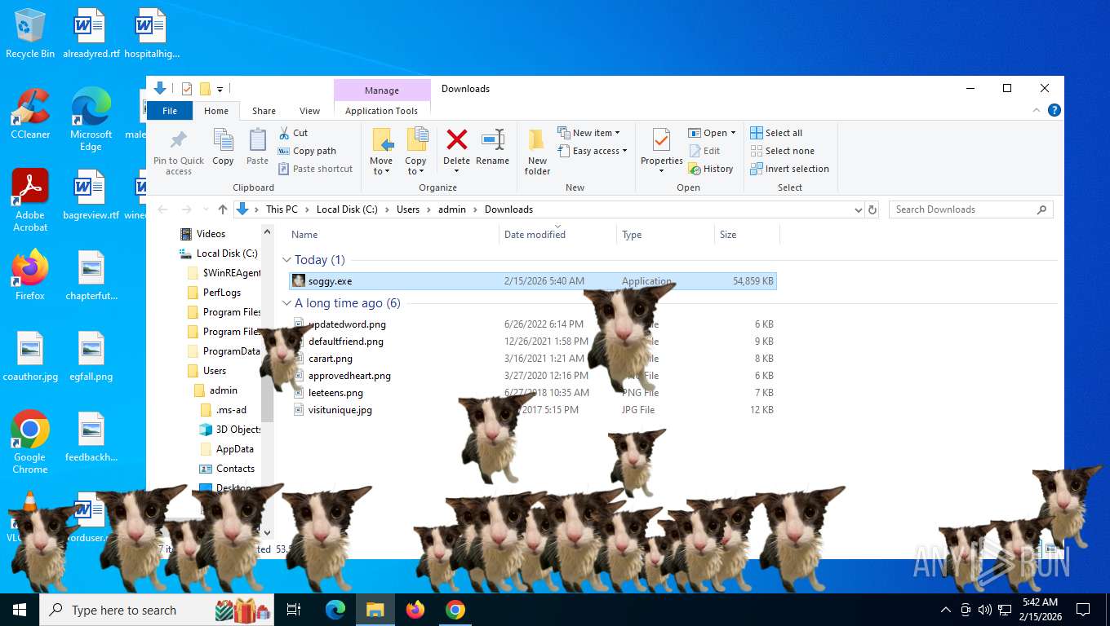Click Edit in the Open group
The image size is (1110, 626).
tap(705, 151)
